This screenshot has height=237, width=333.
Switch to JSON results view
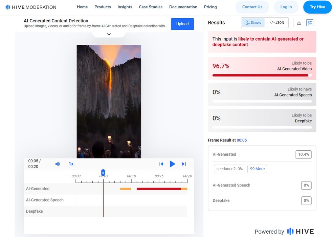point(277,23)
